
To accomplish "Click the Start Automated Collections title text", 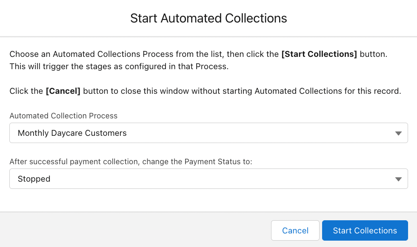I will coord(208,18).
